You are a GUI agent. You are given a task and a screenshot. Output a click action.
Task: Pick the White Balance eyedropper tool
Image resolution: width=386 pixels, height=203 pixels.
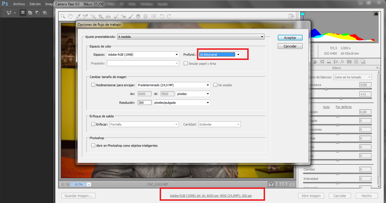click(79, 16)
